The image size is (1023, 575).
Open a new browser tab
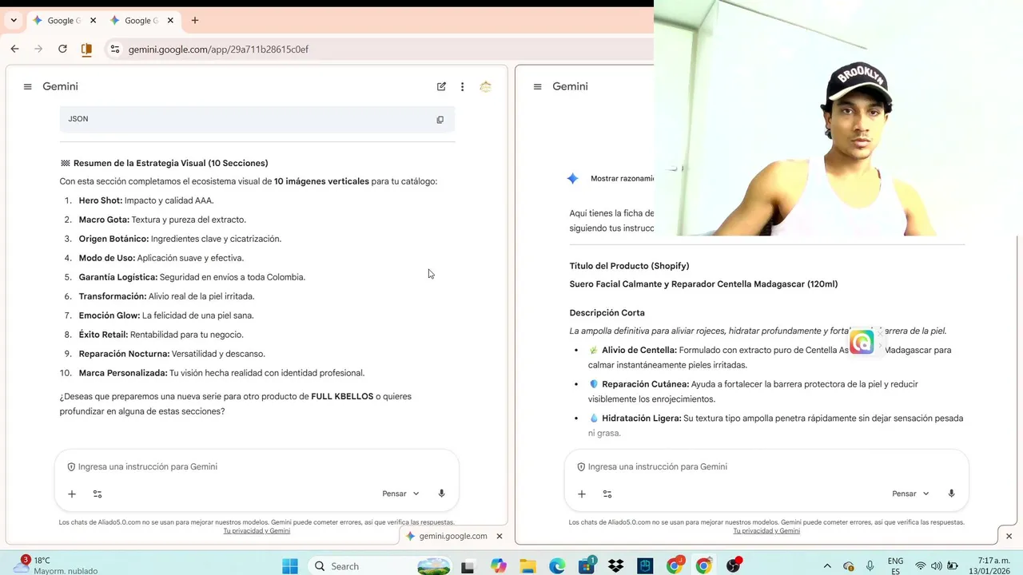195,21
